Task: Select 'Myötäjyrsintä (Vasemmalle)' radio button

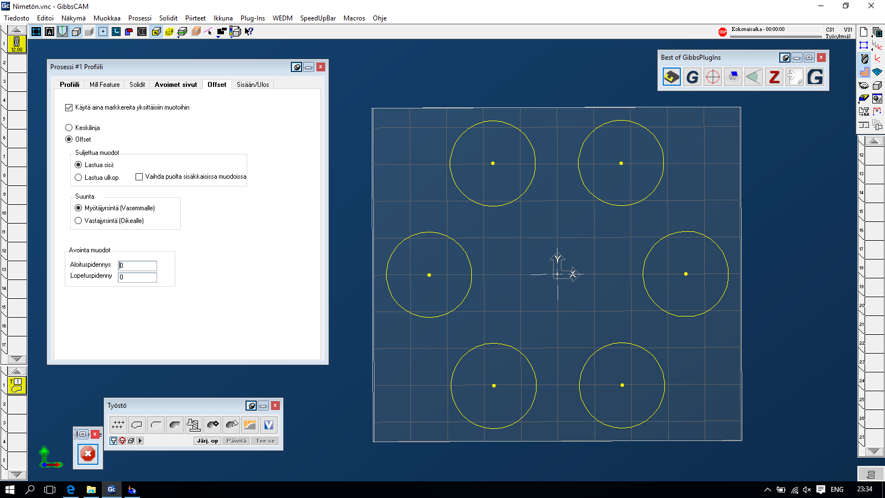Action: click(x=79, y=208)
